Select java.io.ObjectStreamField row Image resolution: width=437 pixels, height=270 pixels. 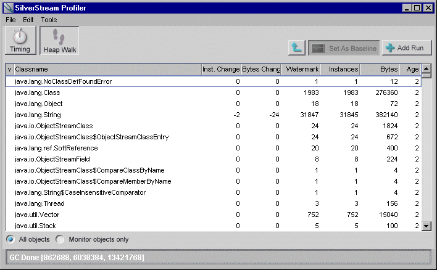click(x=214, y=159)
